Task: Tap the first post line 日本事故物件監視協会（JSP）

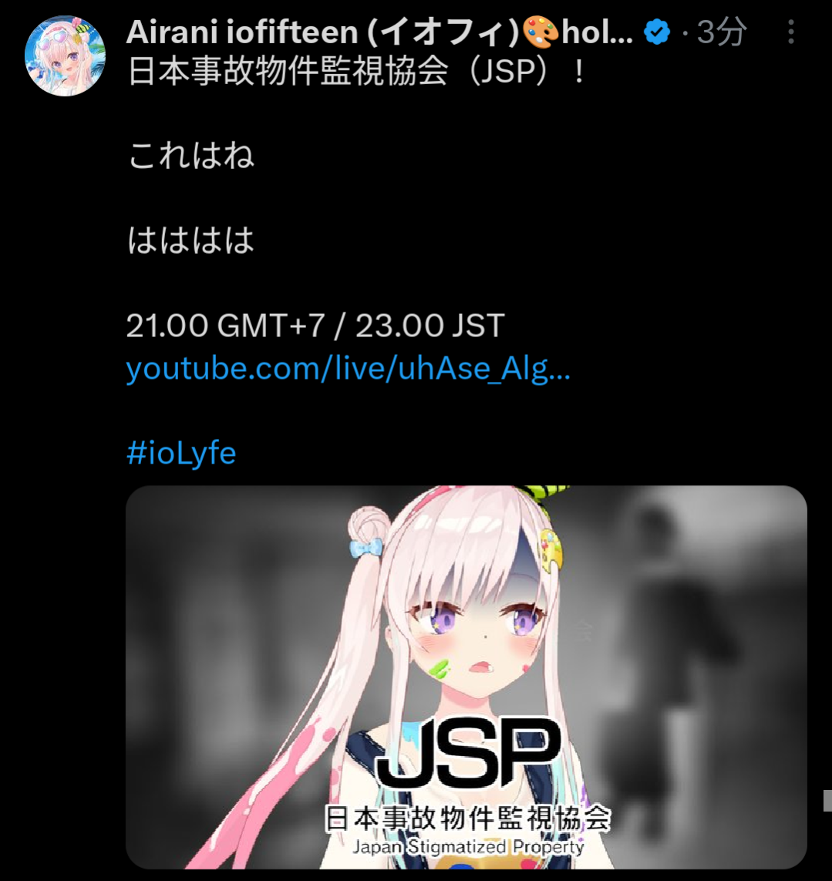Action: (357, 72)
